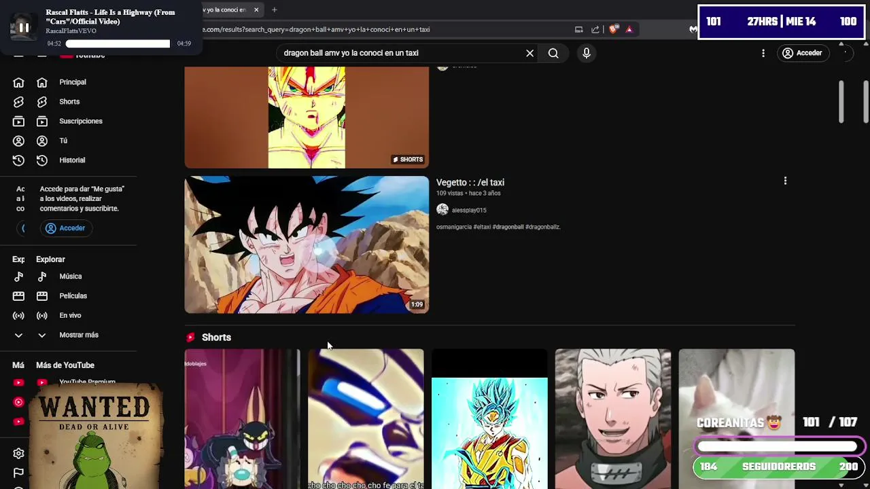870x489 pixels.
Task: Click the 04:59 total track time
Action: [184, 43]
